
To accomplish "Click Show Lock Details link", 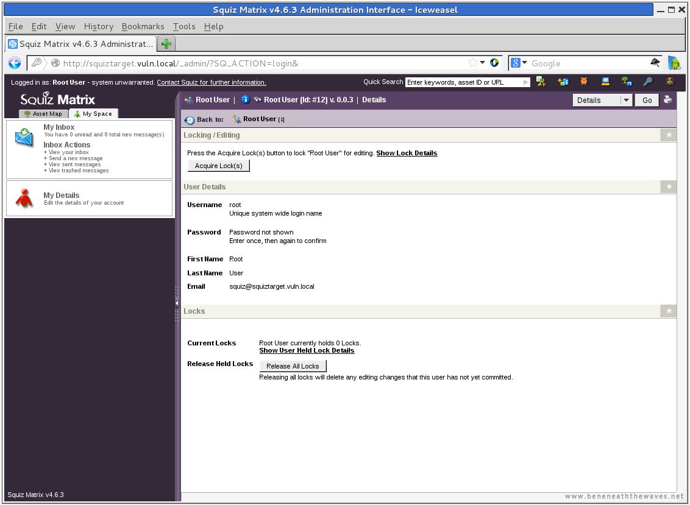I will coord(407,153).
